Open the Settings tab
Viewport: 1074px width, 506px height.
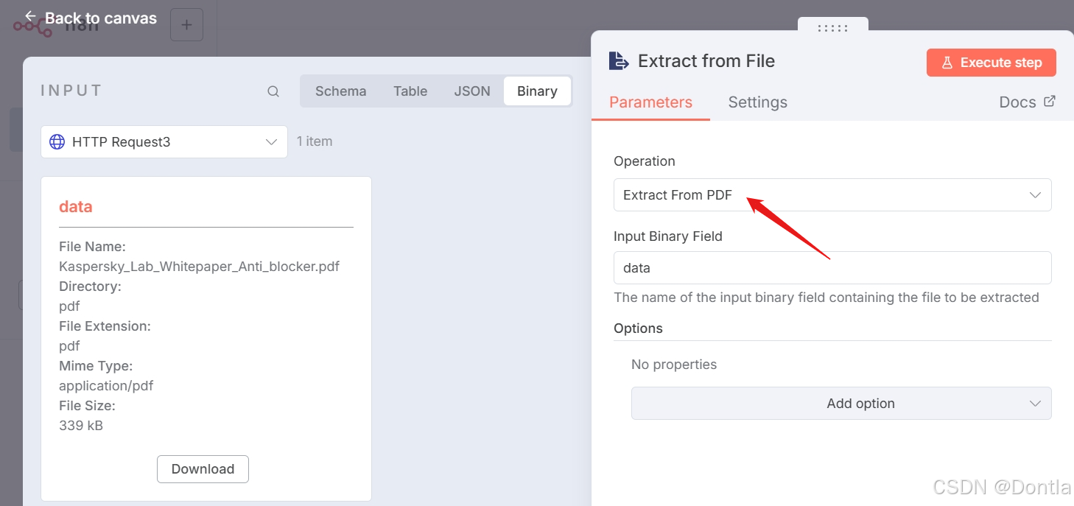pos(757,102)
